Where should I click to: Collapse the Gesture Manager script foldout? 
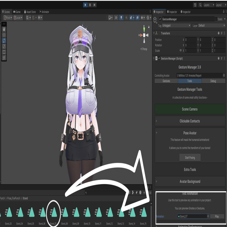click(154, 59)
